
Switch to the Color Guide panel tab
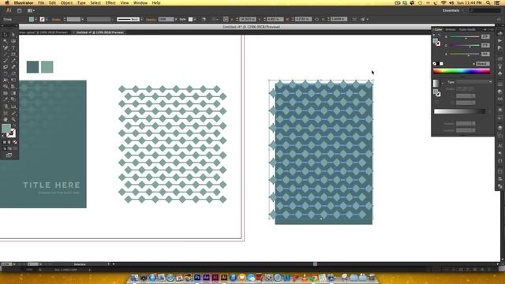click(x=468, y=29)
